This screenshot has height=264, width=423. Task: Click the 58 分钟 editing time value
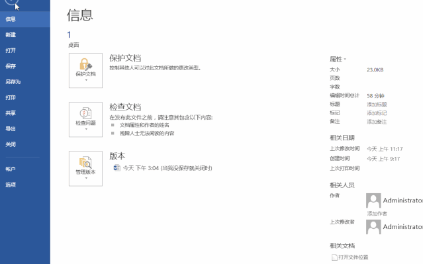click(x=375, y=96)
